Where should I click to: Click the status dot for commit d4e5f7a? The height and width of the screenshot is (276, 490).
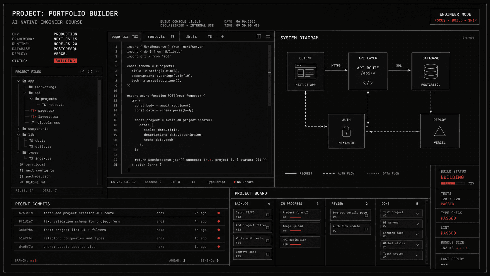(219, 247)
